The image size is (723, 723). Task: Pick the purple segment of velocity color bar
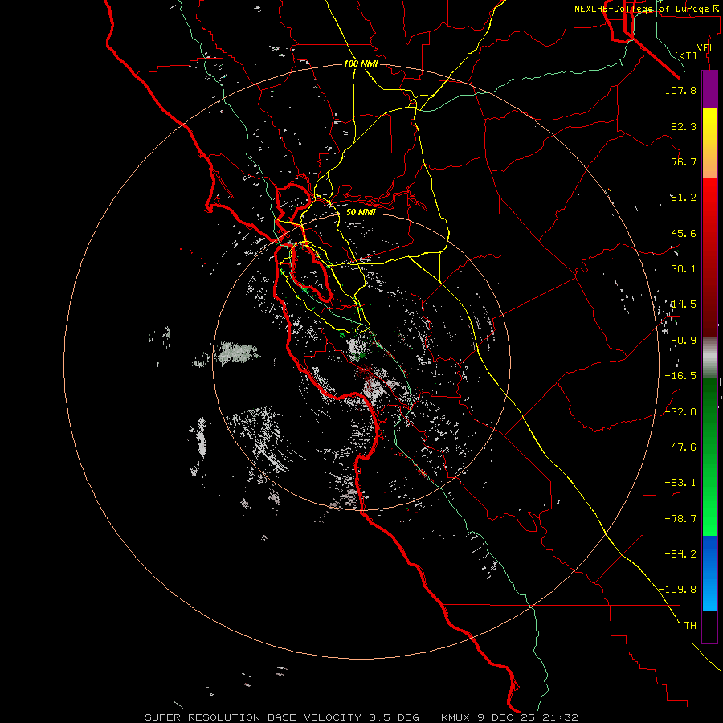tap(709, 89)
